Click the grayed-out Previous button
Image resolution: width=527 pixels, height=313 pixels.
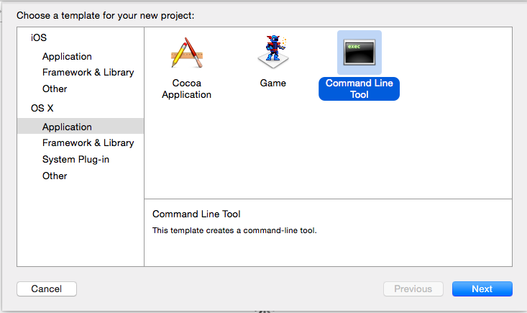tap(413, 289)
